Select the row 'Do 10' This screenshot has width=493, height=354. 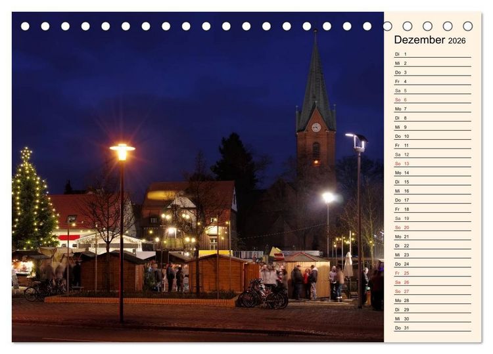coord(433,136)
